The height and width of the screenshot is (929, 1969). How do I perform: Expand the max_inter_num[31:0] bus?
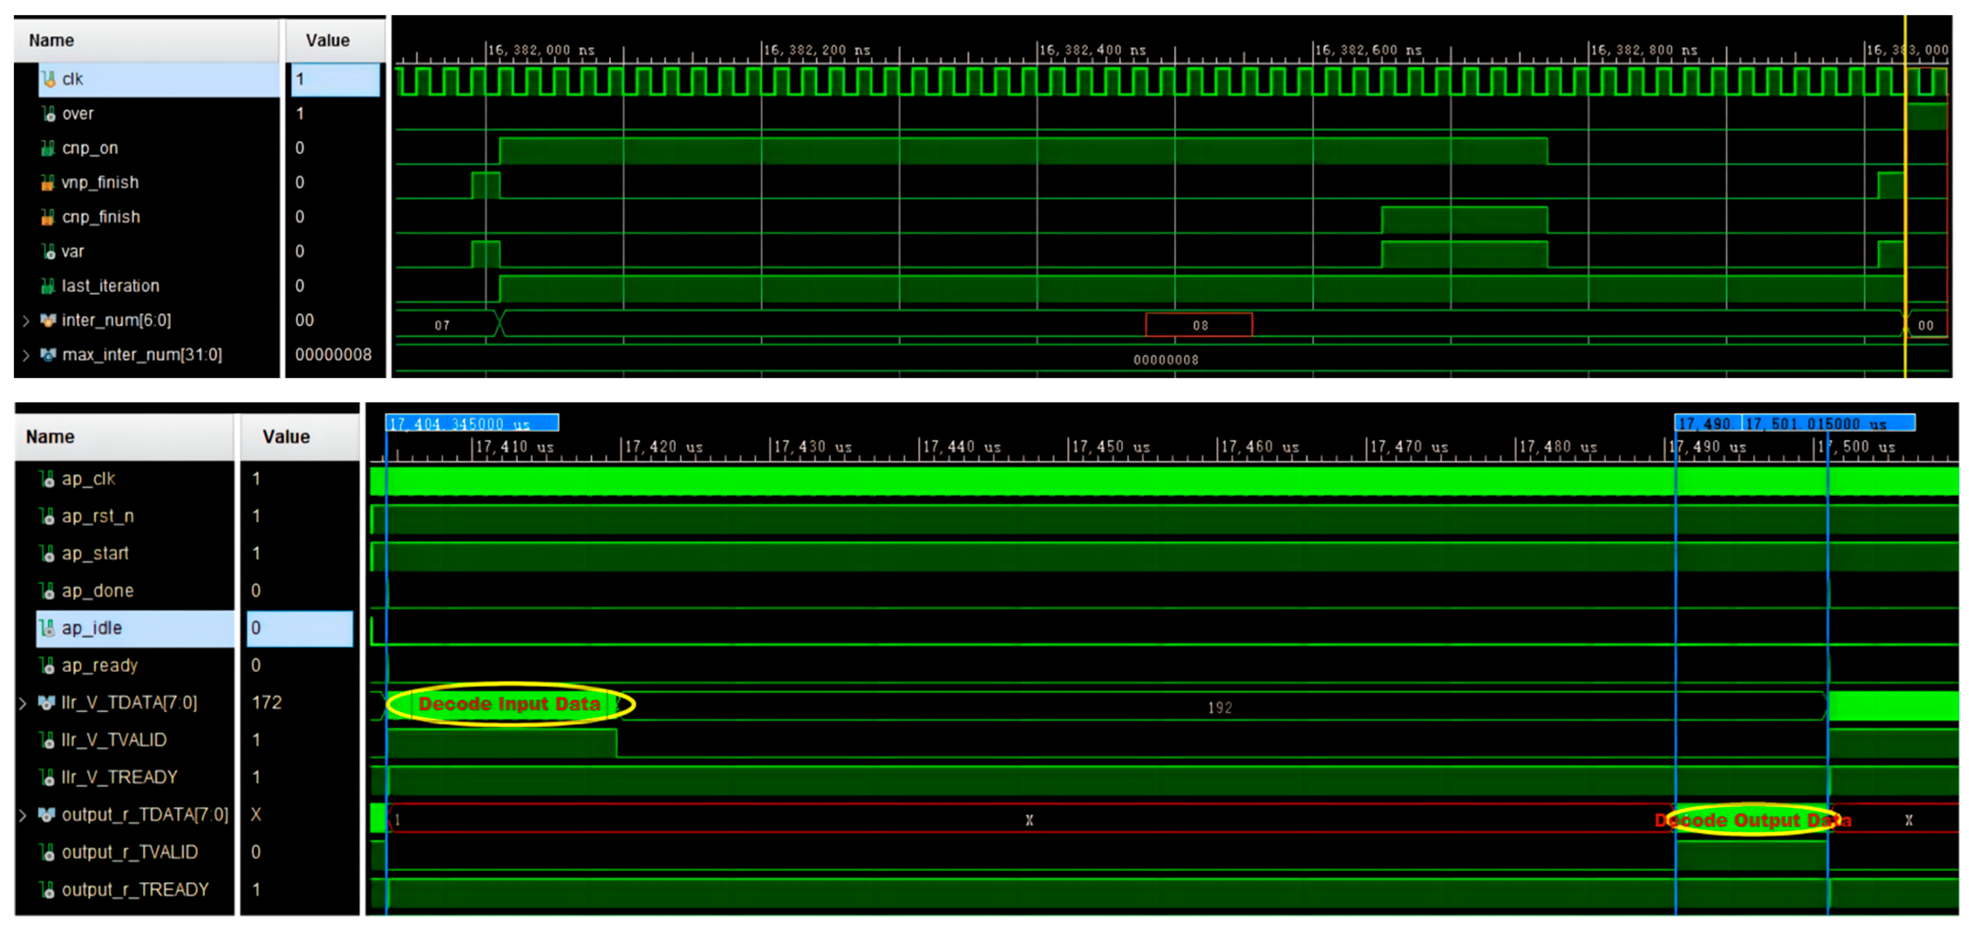26,355
